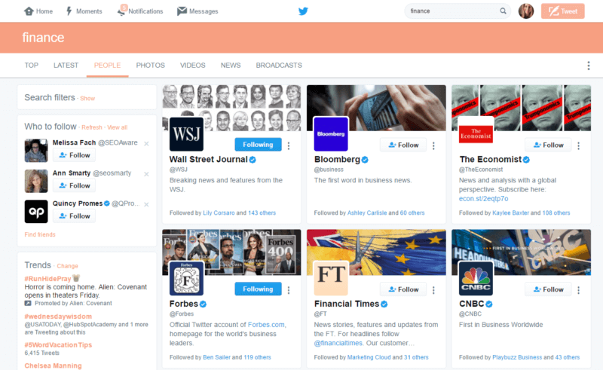Open the econ.st/2eqtp7o link
The image size is (603, 370).
483,199
